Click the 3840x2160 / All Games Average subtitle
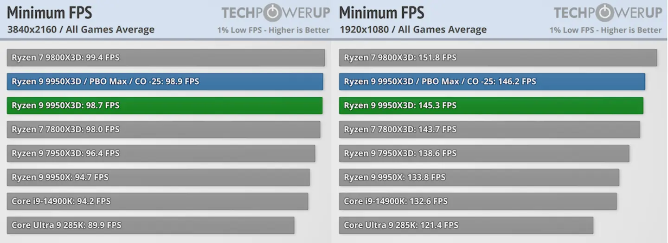This screenshot has height=243, width=668. (81, 30)
